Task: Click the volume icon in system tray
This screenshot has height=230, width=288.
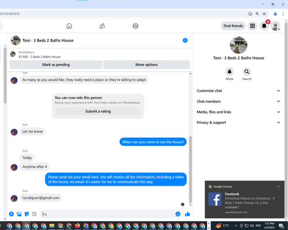Action: [x=252, y=225]
